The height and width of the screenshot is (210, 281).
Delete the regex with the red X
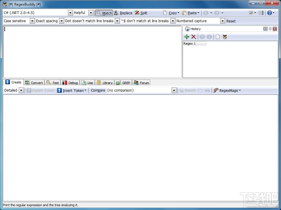click(x=193, y=37)
